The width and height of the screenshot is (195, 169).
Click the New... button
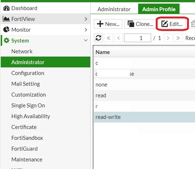coord(108,24)
